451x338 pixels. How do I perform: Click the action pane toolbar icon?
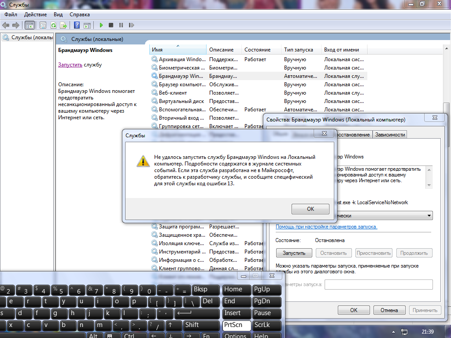coord(87,25)
